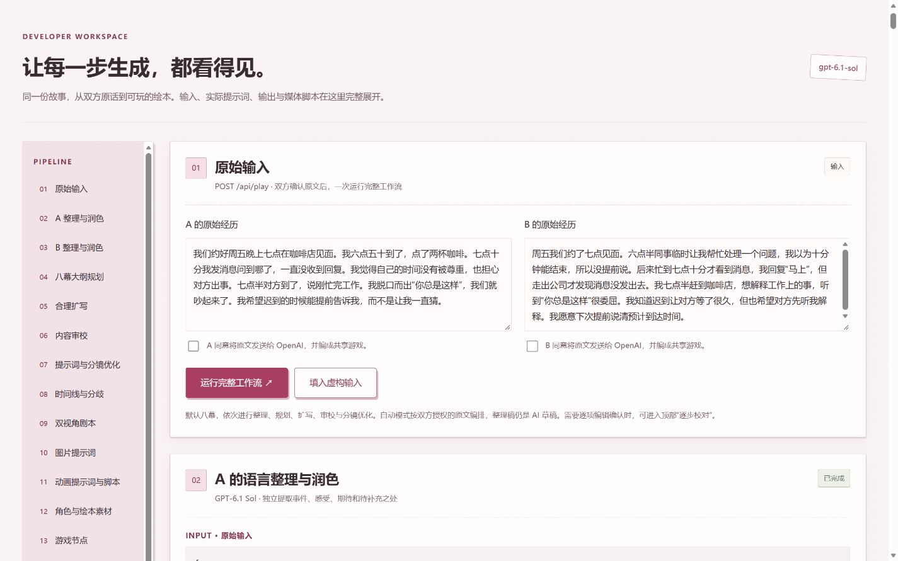This screenshot has height=561, width=898.
Task: Click the 01 number badge of 原始输入 card
Action: click(x=196, y=168)
